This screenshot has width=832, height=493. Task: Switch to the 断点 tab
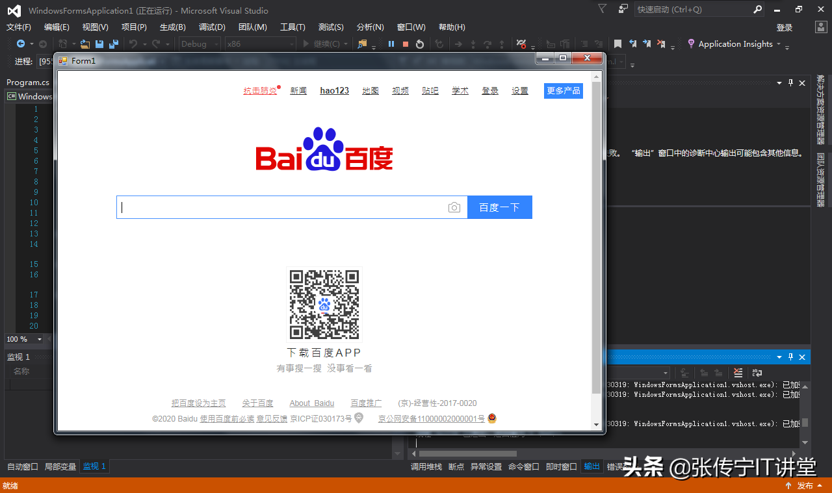click(x=456, y=466)
